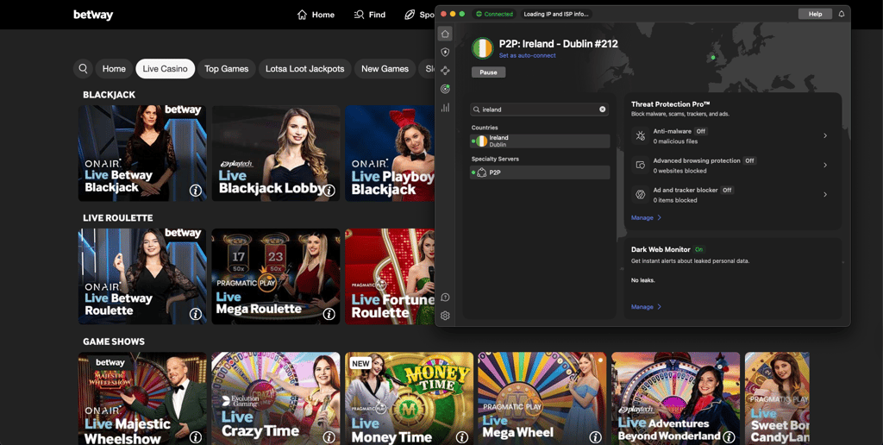Open the shield Threat Protection sidebar icon
883x445 pixels.
tap(445, 53)
